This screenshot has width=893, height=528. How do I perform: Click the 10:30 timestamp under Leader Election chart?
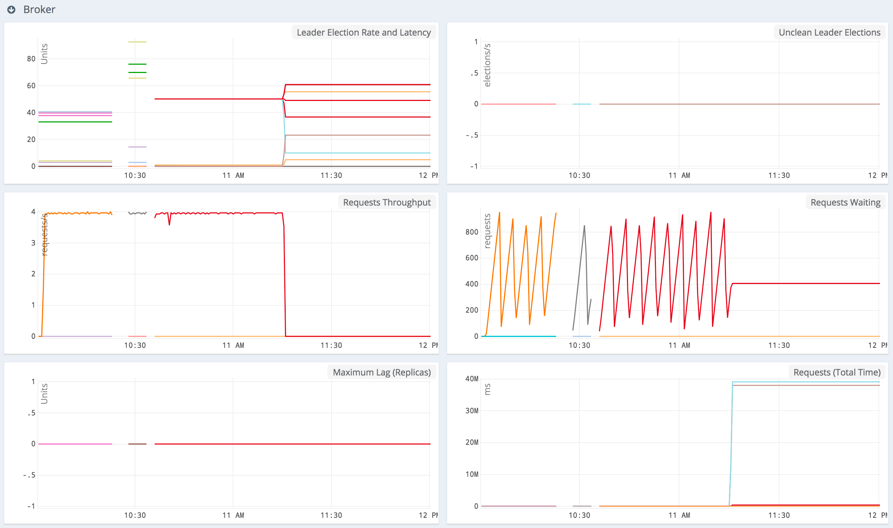click(x=135, y=175)
